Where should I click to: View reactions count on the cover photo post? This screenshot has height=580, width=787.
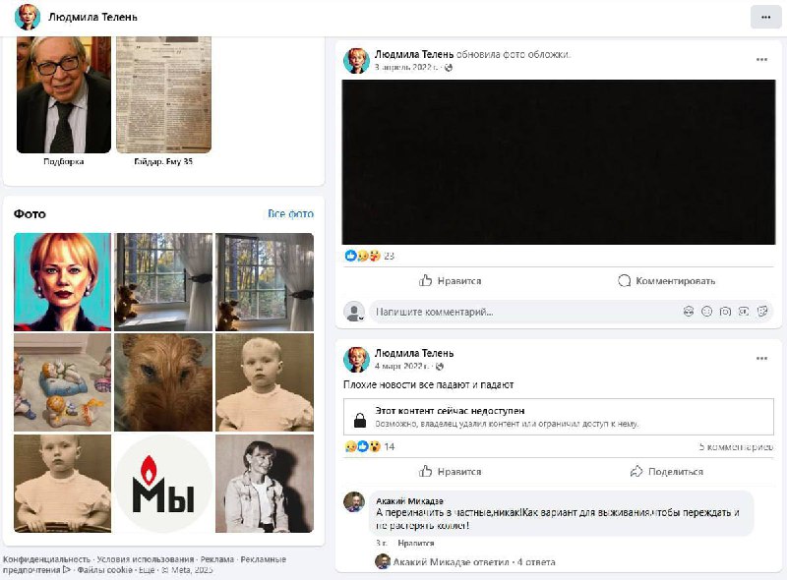(x=389, y=256)
